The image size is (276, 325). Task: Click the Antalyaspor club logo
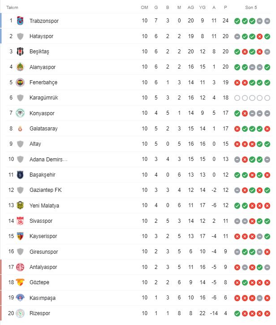pyautogui.click(x=20, y=267)
